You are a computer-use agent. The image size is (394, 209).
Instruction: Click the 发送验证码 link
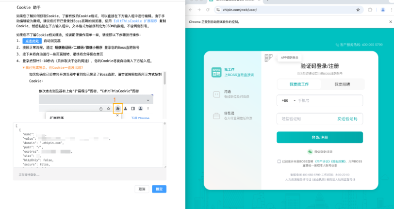347,119
